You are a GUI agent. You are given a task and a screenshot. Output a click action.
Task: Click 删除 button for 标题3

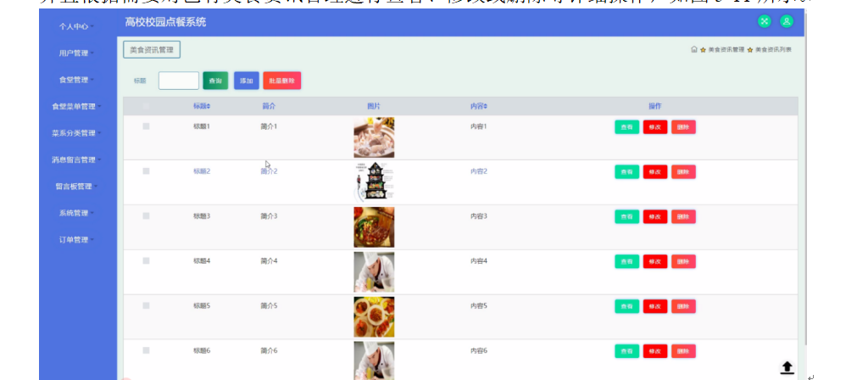pyautogui.click(x=684, y=216)
